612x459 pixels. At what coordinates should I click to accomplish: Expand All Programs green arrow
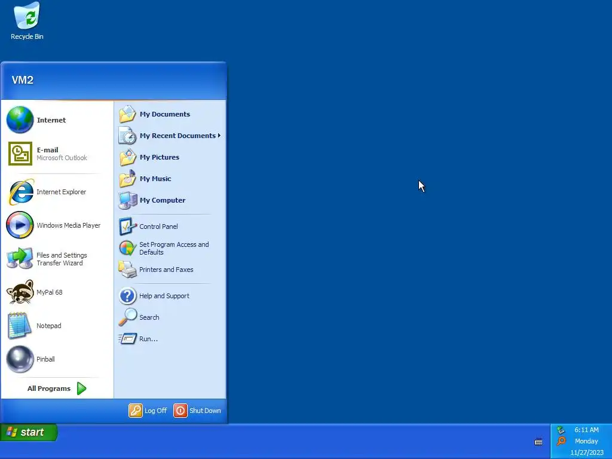(x=81, y=388)
